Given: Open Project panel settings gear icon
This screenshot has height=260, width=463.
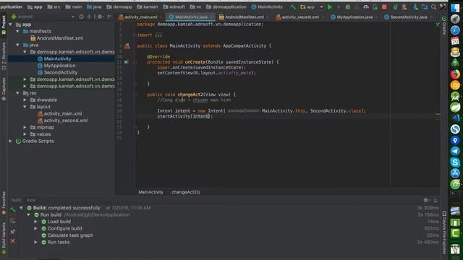Looking at the screenshot, I should pos(100,17).
